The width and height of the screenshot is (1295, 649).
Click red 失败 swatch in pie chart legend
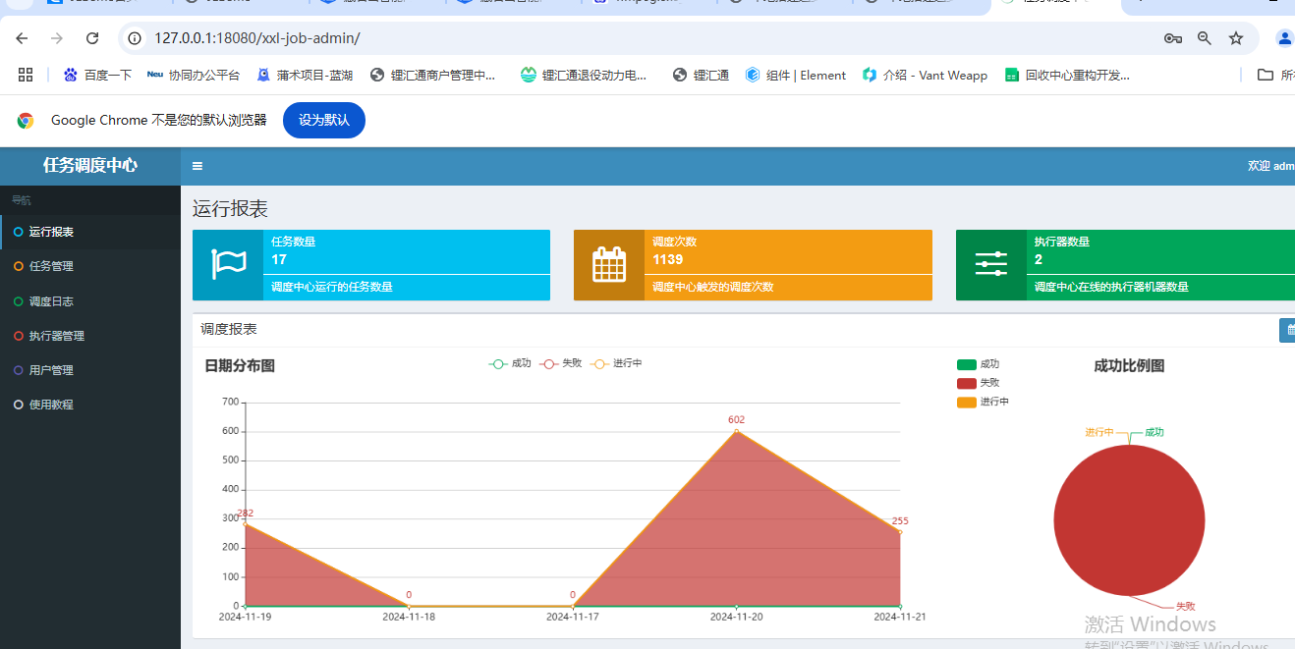click(967, 383)
